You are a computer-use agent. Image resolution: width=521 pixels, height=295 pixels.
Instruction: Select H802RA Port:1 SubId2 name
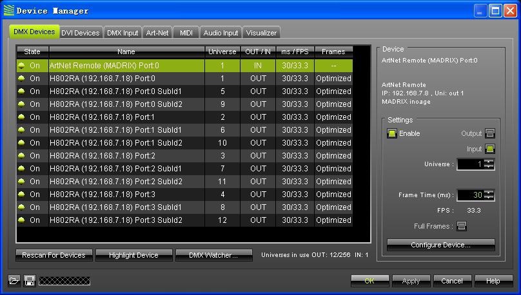point(116,143)
